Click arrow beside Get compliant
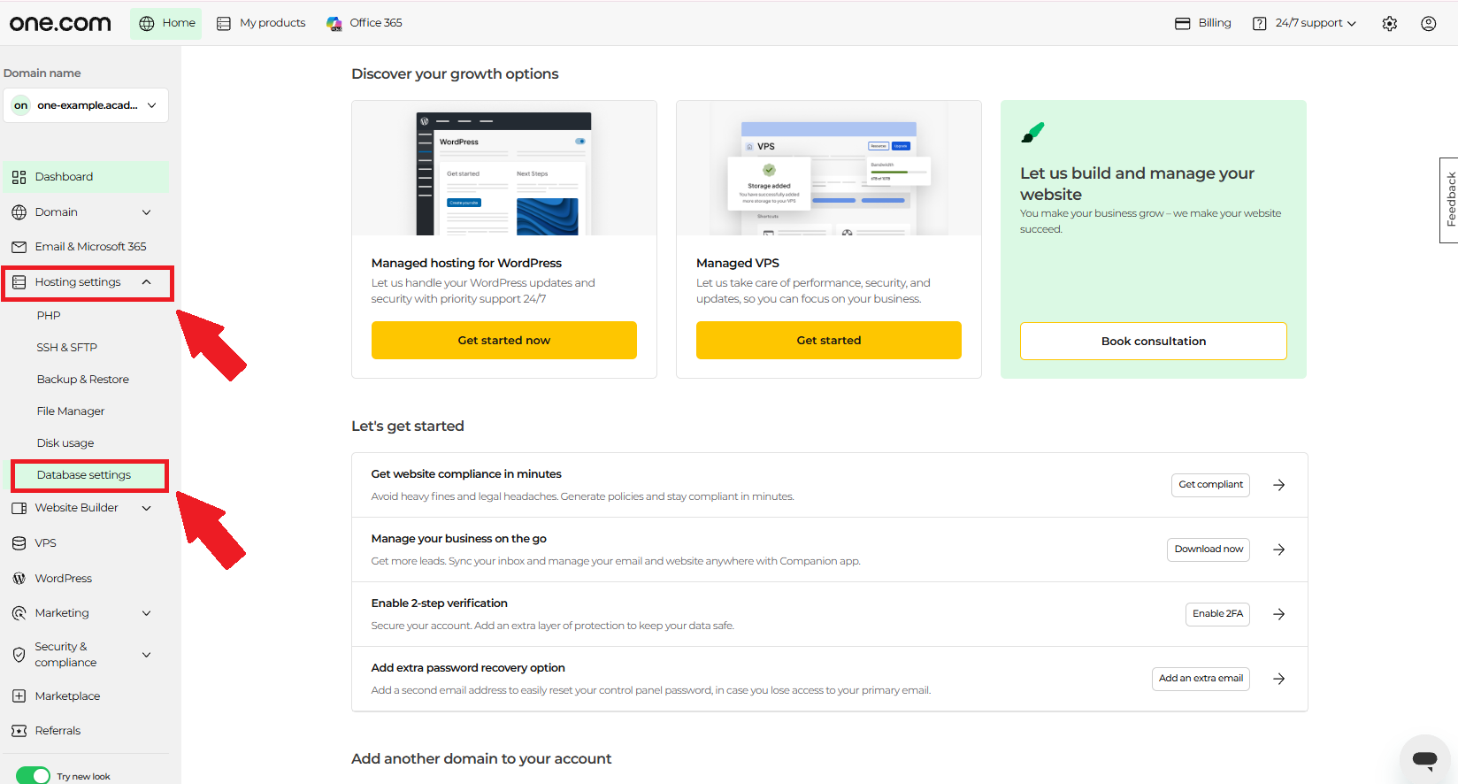Image resolution: width=1458 pixels, height=784 pixels. (1278, 485)
